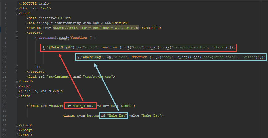Click the fold end marker beside });

17,67
